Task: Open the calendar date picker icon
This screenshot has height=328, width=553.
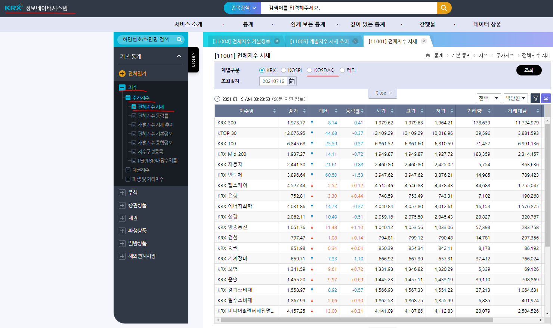Action: point(292,81)
